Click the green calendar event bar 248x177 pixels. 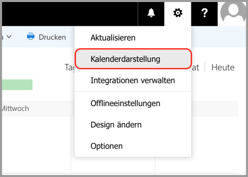click(17, 85)
